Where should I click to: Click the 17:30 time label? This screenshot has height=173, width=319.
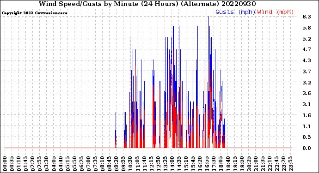[214, 164]
